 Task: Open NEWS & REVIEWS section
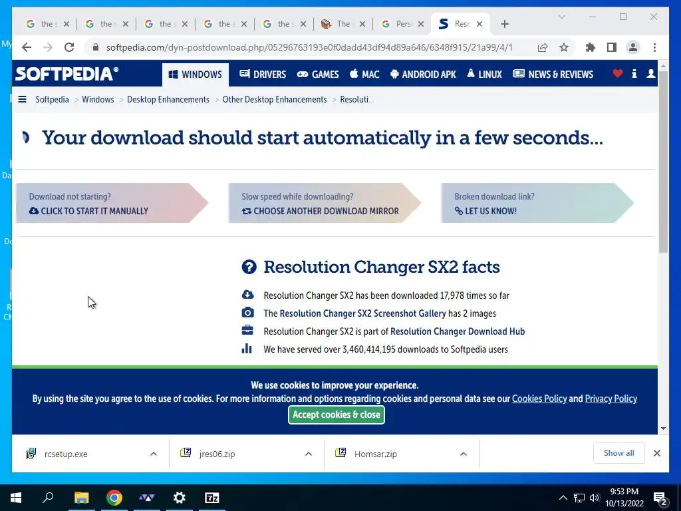point(553,75)
